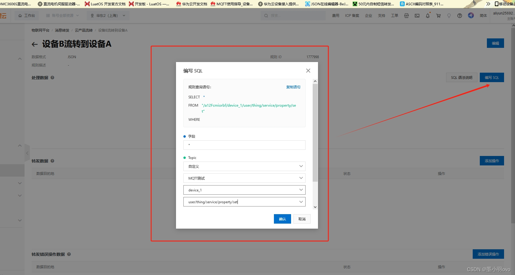Screen dimensions: 515x275
Task: Click the colorful assistant icon
Action: tap(471, 15)
